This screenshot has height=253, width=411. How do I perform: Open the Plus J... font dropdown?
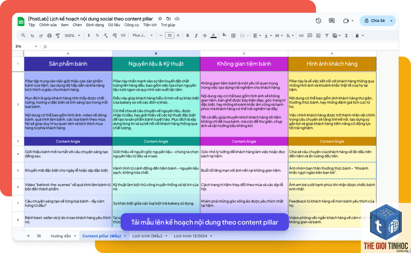tap(142, 35)
